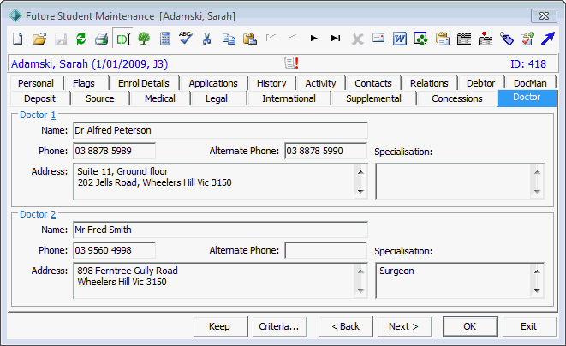Image resolution: width=566 pixels, height=346 pixels.
Task: Open the Deposit tab
Action: pos(39,98)
